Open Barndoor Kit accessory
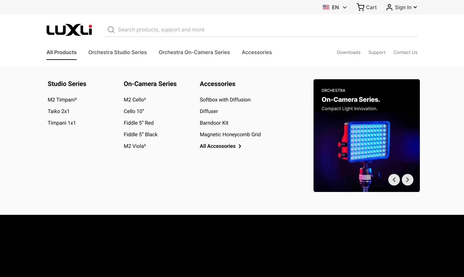This screenshot has height=277, width=464. (x=214, y=123)
